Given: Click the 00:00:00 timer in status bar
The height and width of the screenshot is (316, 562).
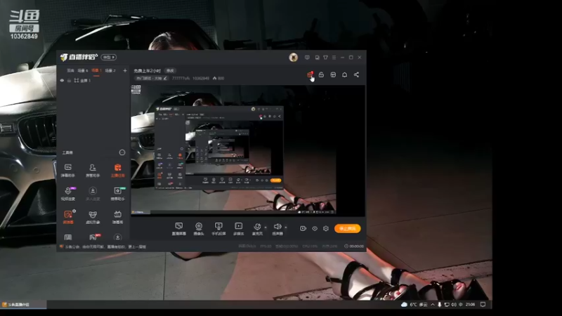Looking at the screenshot, I should point(354,246).
